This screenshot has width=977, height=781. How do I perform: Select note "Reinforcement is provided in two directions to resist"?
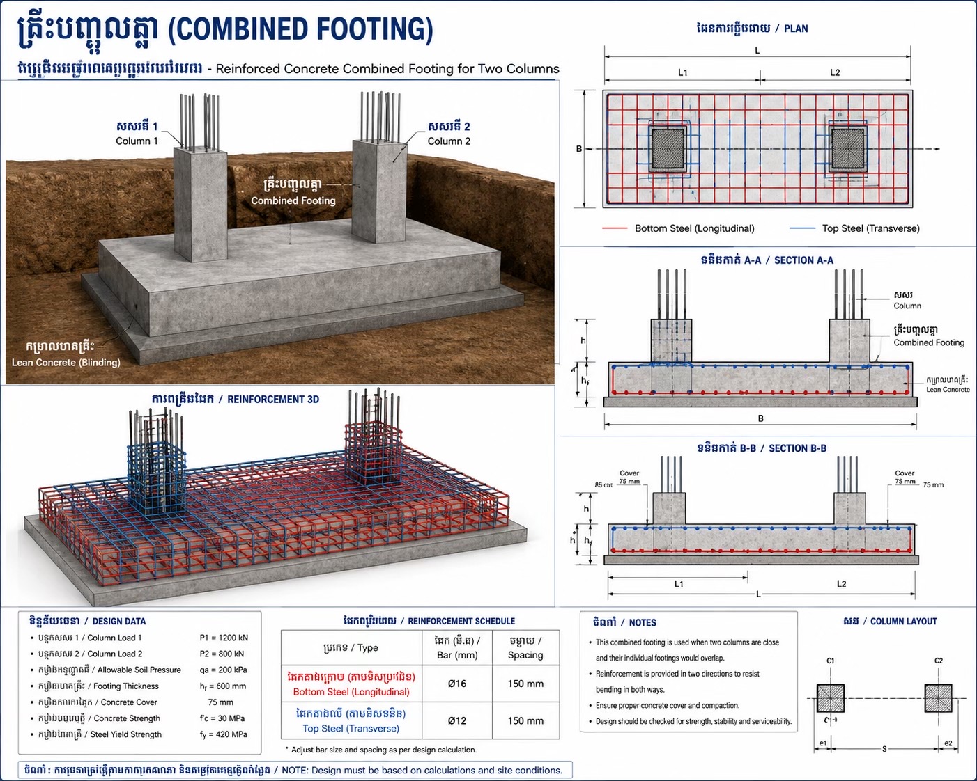tap(677, 674)
